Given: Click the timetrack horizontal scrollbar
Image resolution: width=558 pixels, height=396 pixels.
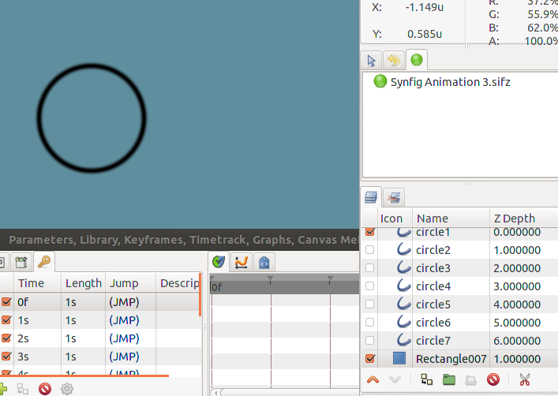Looking at the screenshot, I should click(288, 392).
